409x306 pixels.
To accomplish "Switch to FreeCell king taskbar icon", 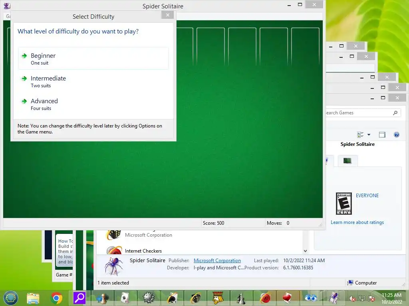I will coord(218,298).
